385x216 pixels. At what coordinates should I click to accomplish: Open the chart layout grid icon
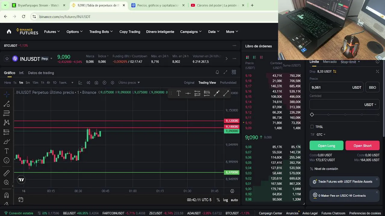(234, 72)
